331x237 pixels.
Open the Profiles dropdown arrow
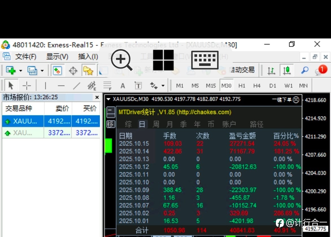click(x=42, y=71)
